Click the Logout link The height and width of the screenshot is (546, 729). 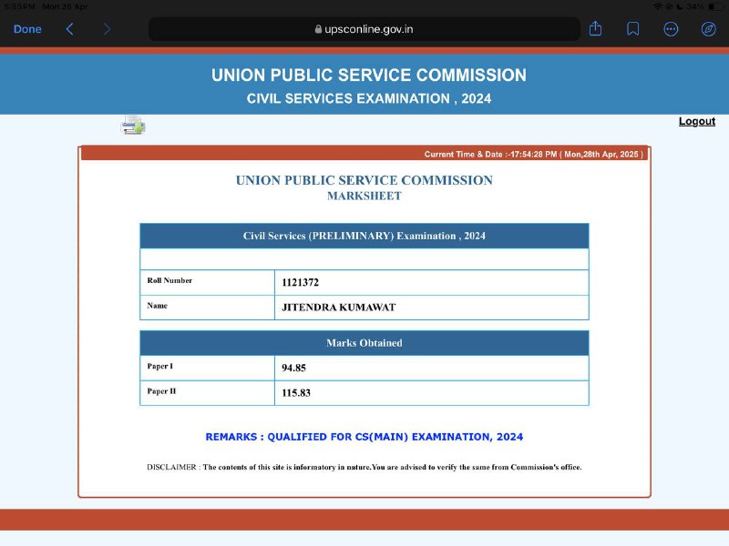pos(696,121)
